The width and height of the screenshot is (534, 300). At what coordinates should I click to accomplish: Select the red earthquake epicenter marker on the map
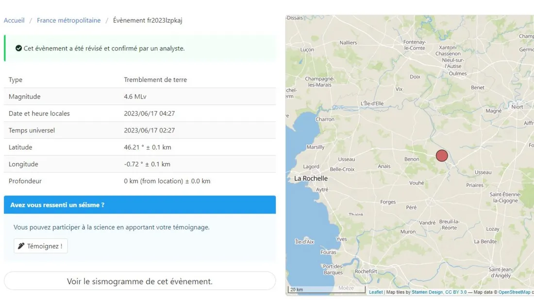pyautogui.click(x=441, y=155)
